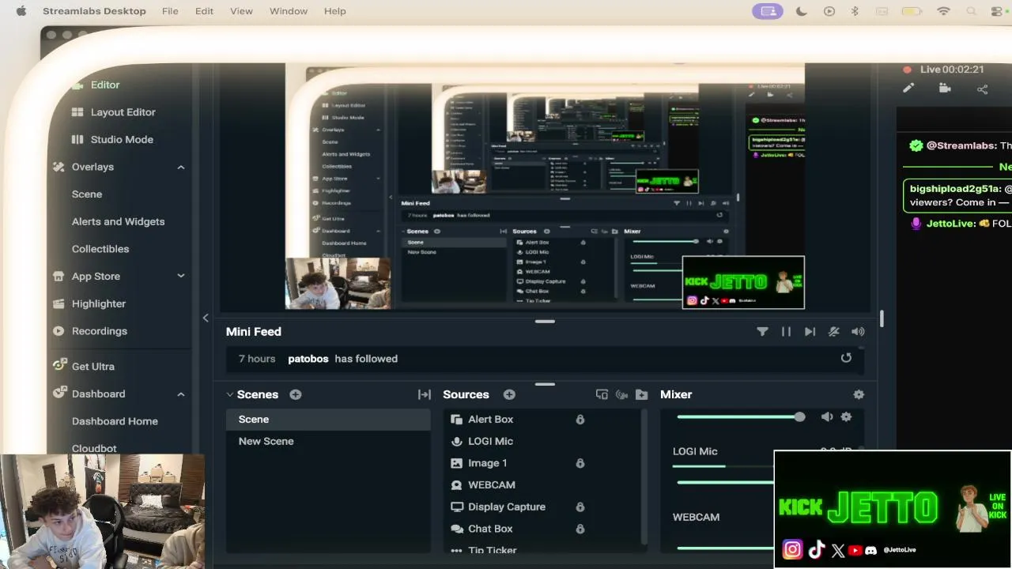This screenshot has width=1012, height=569.
Task: Open the Edit menu
Action: 204,11
